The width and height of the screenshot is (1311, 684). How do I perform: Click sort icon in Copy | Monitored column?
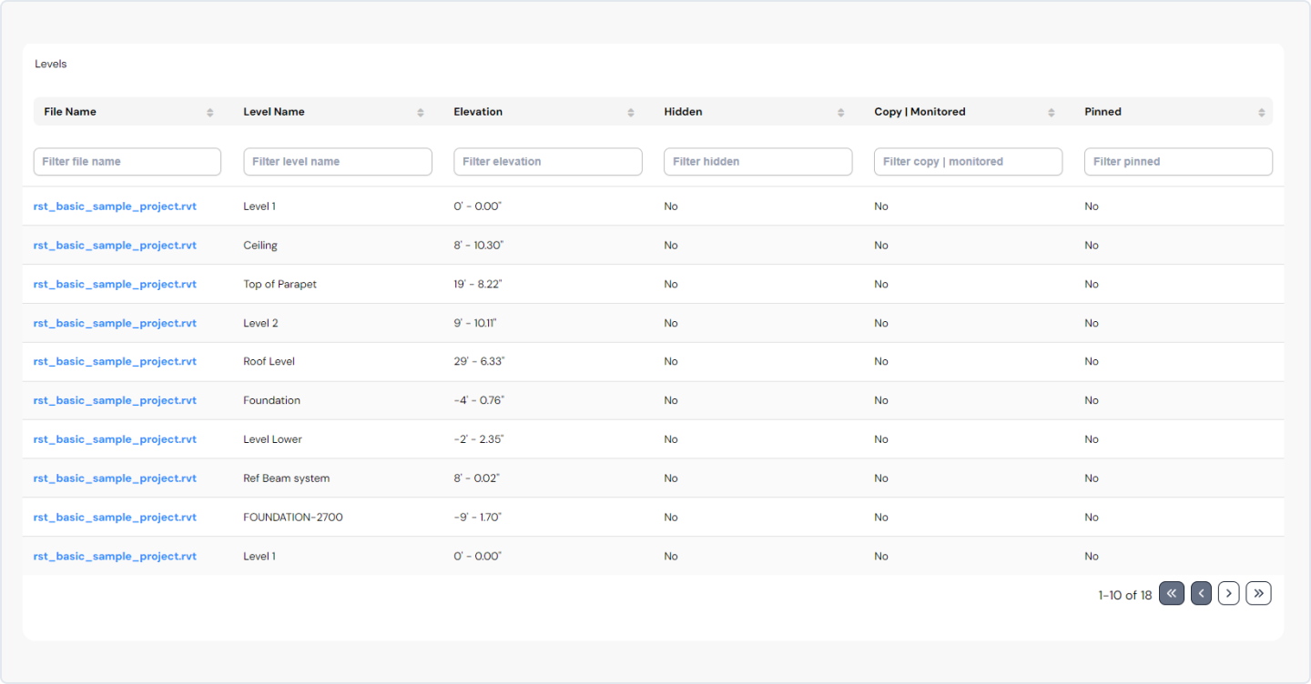click(1051, 112)
